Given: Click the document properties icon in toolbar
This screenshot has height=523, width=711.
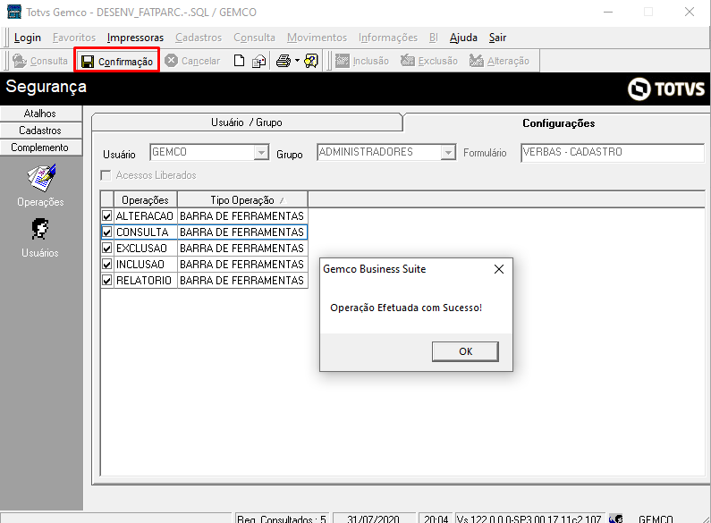Looking at the screenshot, I should [259, 61].
